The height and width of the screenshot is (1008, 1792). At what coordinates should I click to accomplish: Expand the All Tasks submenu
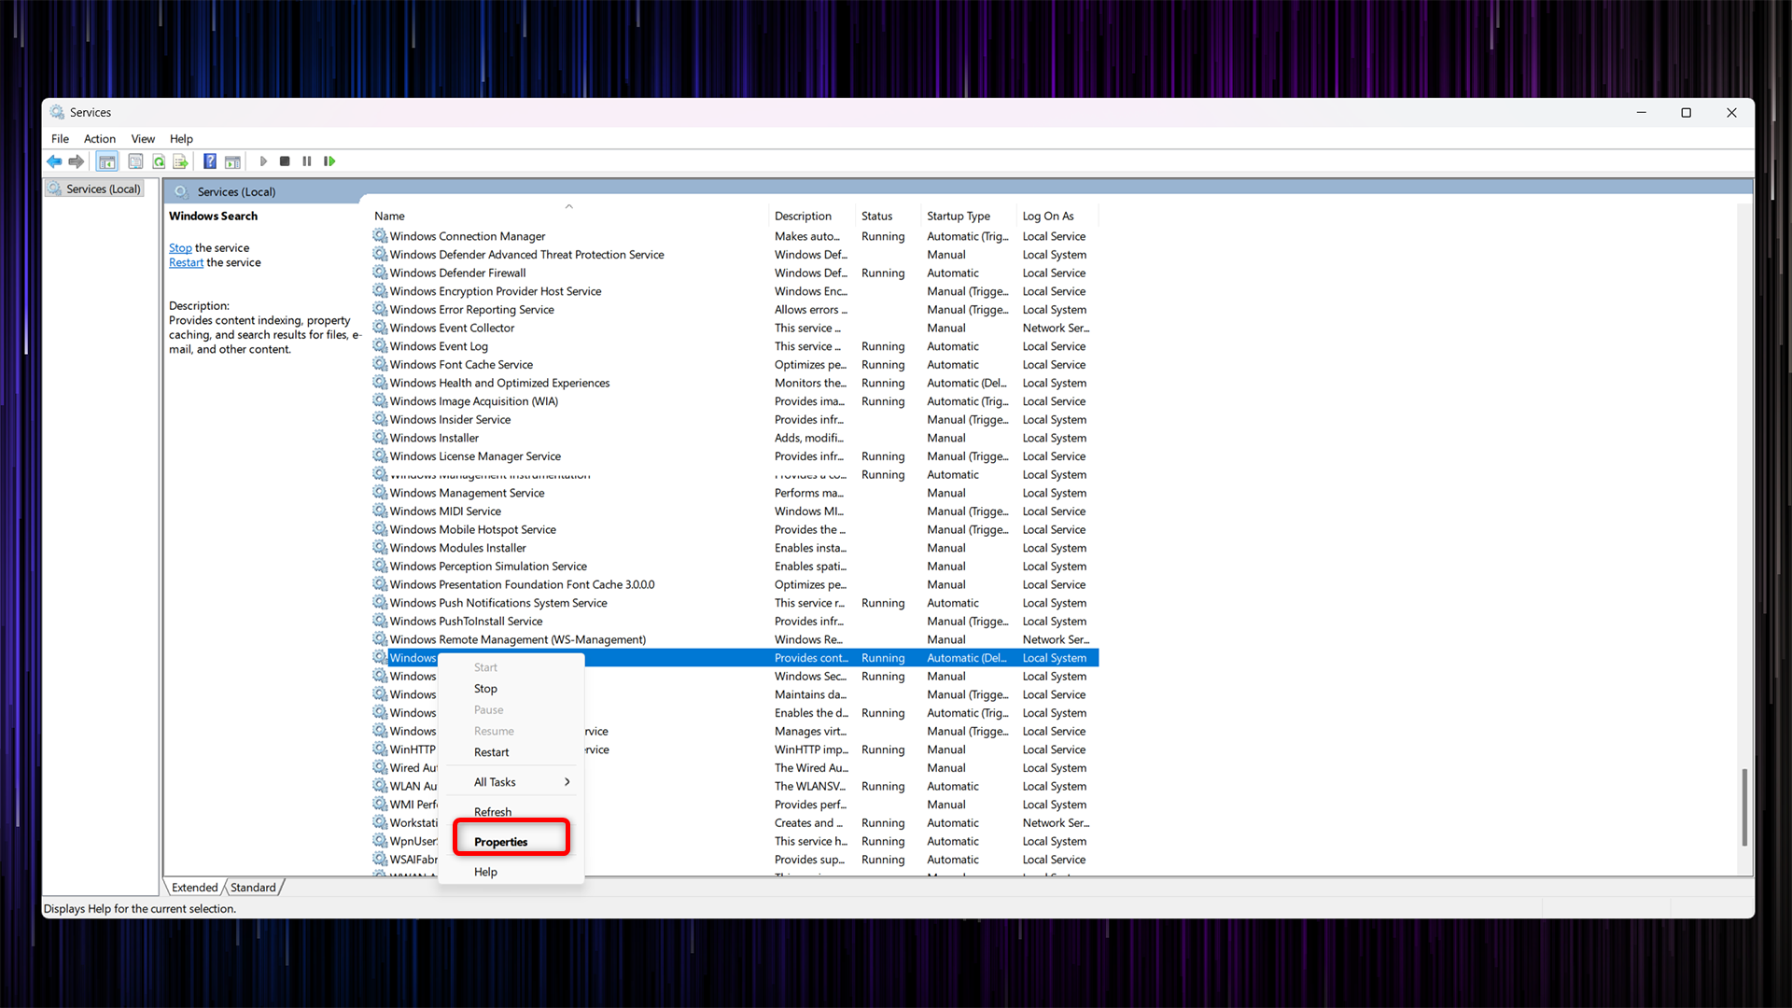point(511,782)
